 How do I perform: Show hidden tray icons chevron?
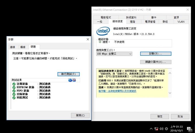(151, 129)
